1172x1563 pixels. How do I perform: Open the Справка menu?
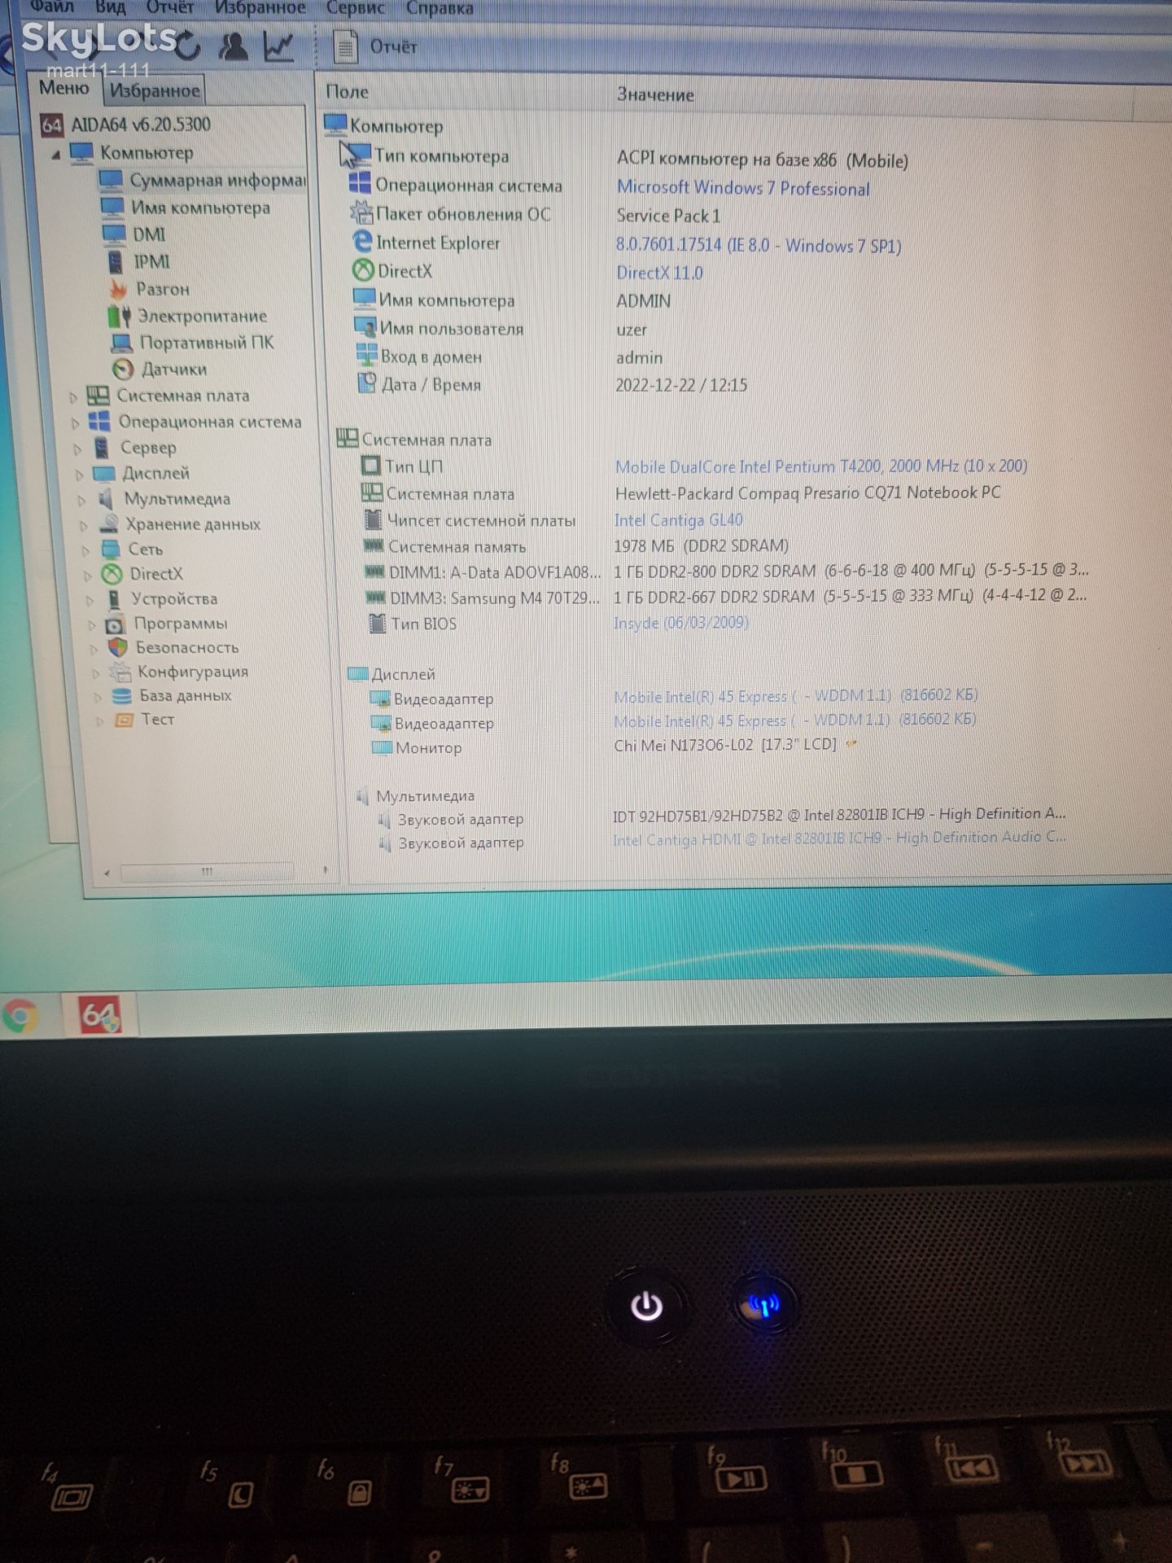(x=439, y=9)
